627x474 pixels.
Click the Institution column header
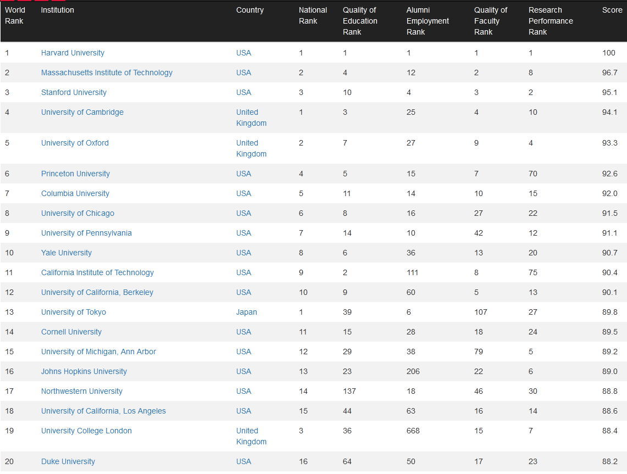[57, 10]
